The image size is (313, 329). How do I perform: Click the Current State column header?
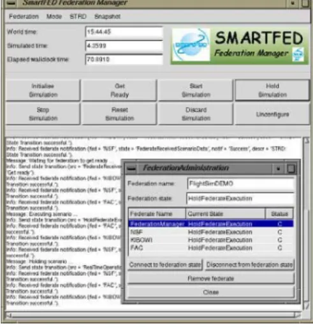click(x=226, y=214)
